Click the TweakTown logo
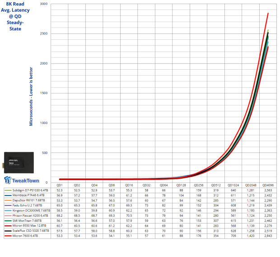Image resolution: width=280 pixels, height=257 pixels. coord(22,180)
